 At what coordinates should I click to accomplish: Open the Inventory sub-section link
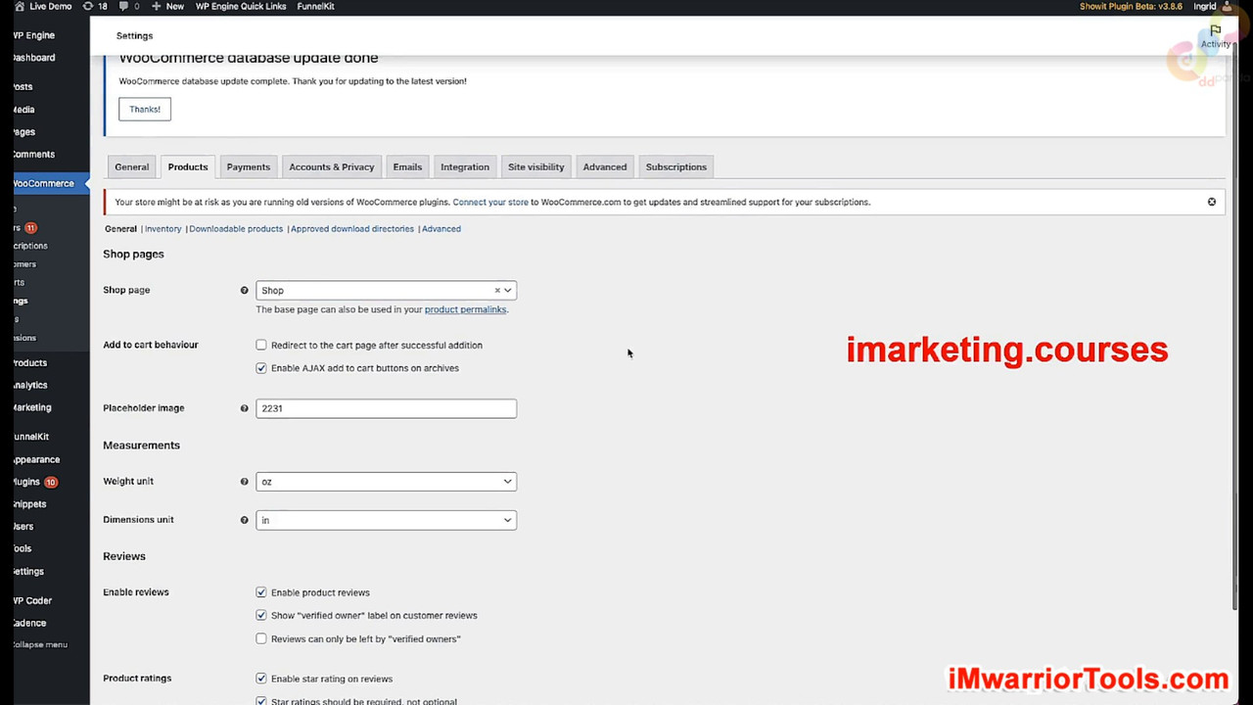point(163,229)
